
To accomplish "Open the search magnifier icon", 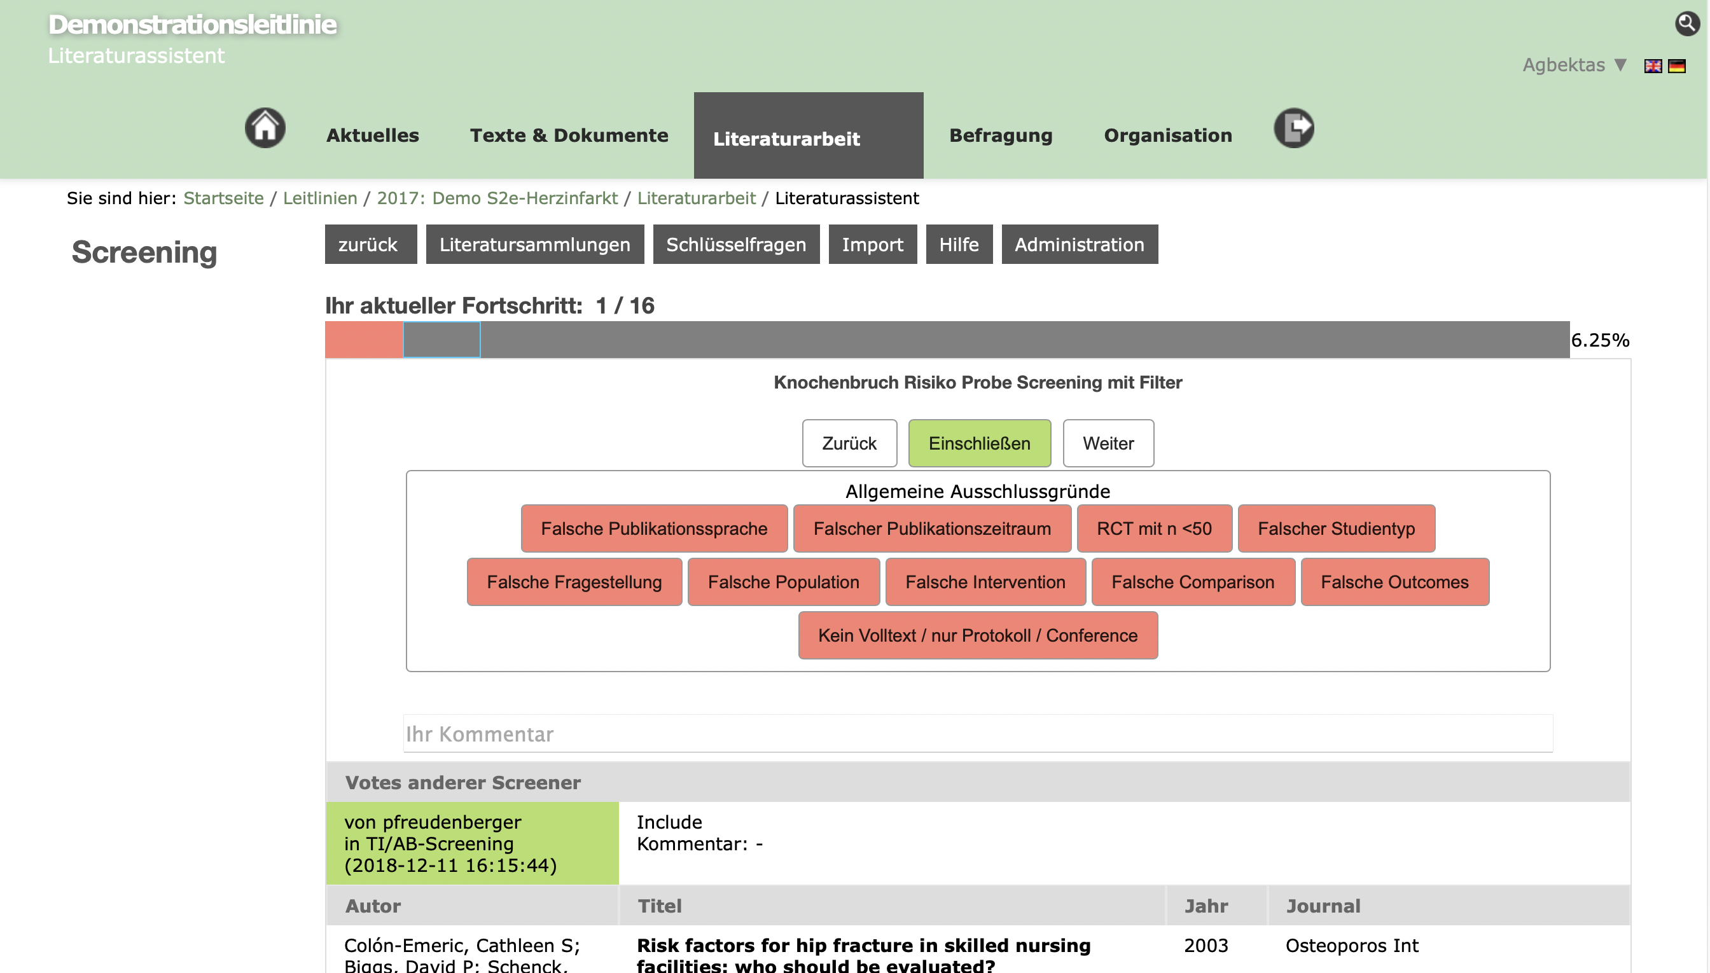I will click(x=1686, y=24).
